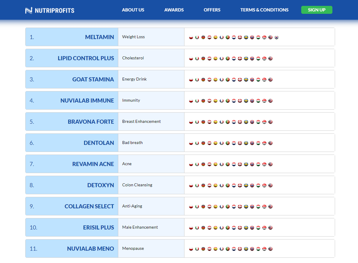Click the 'Energy Drink' category text
This screenshot has width=358, height=263.
(x=134, y=79)
